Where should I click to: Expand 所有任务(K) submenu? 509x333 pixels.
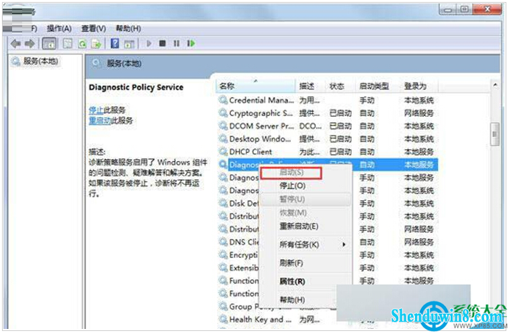tap(306, 244)
